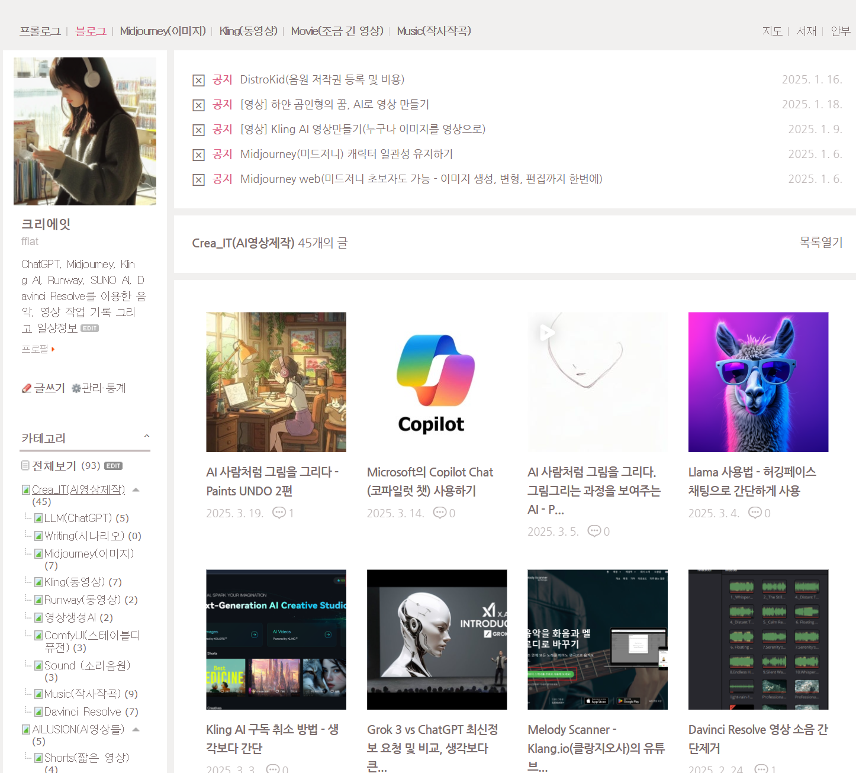The image size is (856, 773).
Task: Open the Movie(조금 긴 영상) menu tab
Action: [337, 31]
